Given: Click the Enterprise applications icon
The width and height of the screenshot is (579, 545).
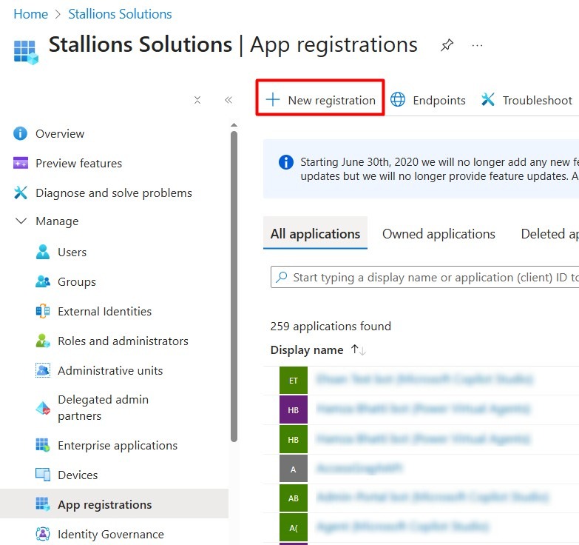Looking at the screenshot, I should [43, 445].
